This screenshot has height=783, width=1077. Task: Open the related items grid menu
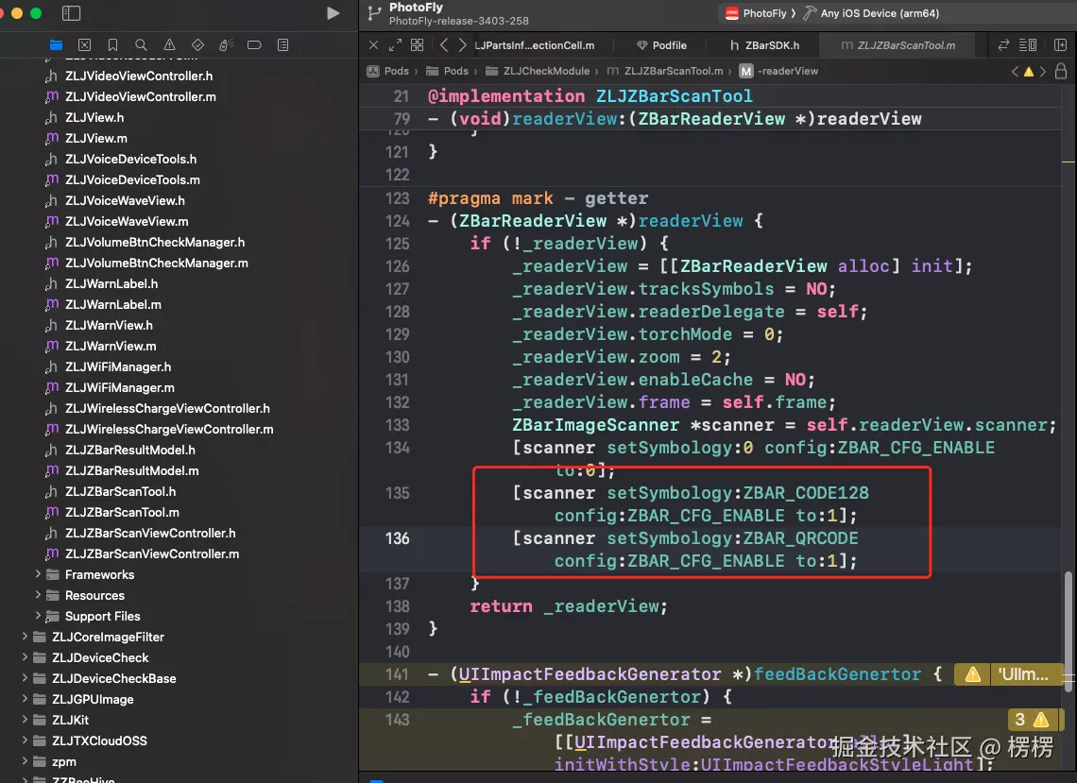[417, 45]
